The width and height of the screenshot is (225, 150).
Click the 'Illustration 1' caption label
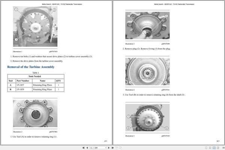[x=18, y=51]
